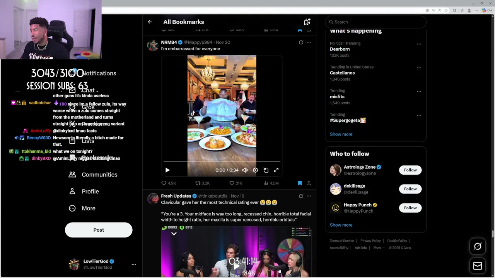Open More circle icon in sidebar

tap(72, 208)
